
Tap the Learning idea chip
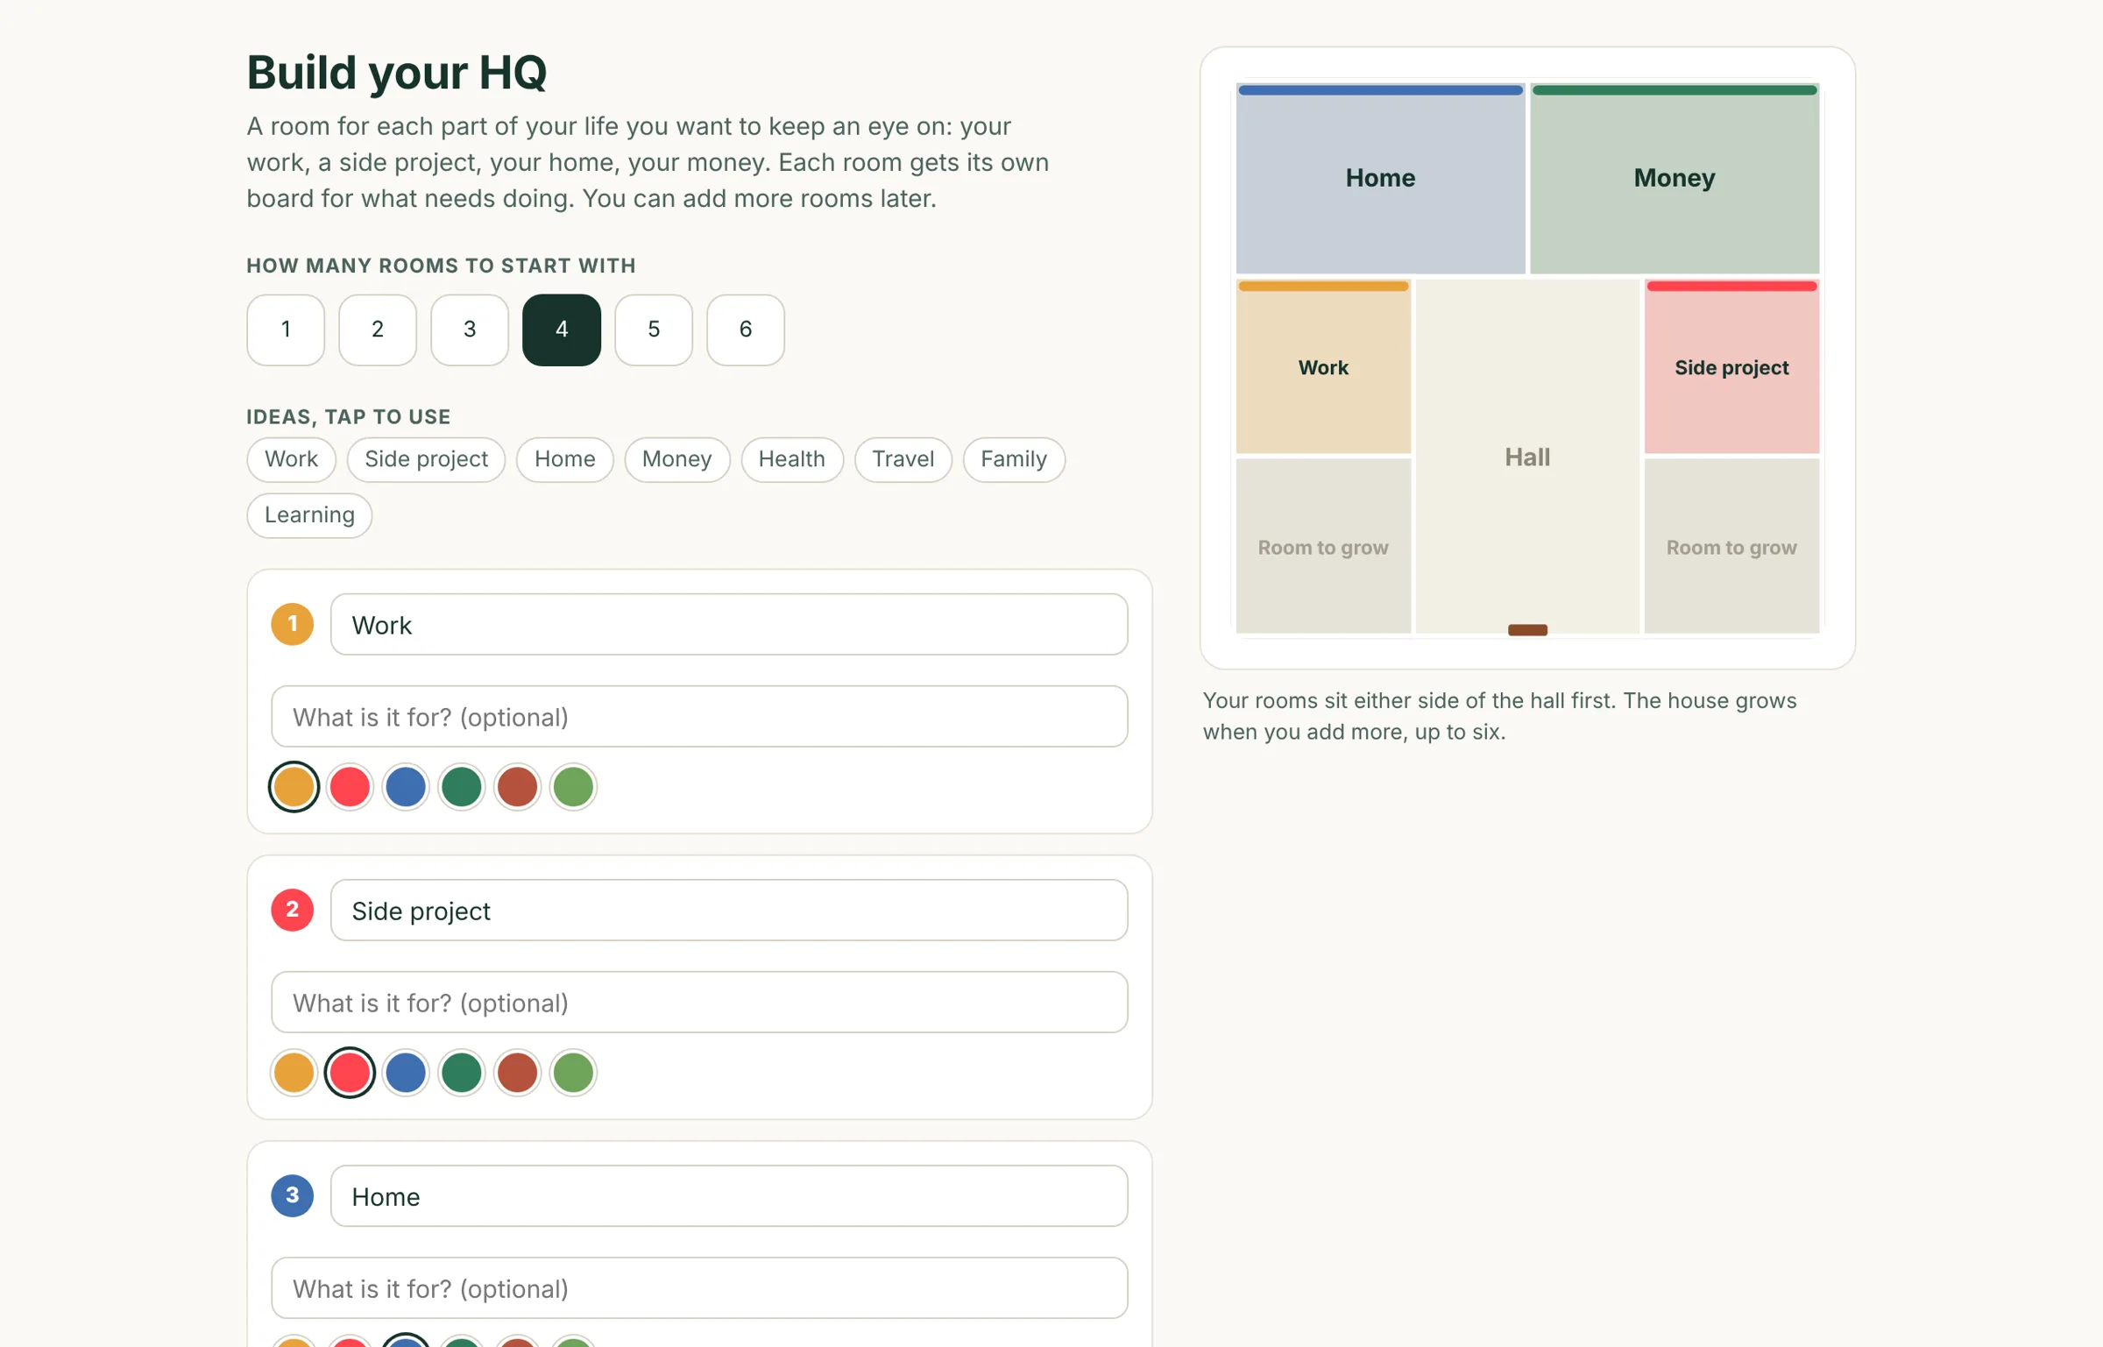point(310,515)
